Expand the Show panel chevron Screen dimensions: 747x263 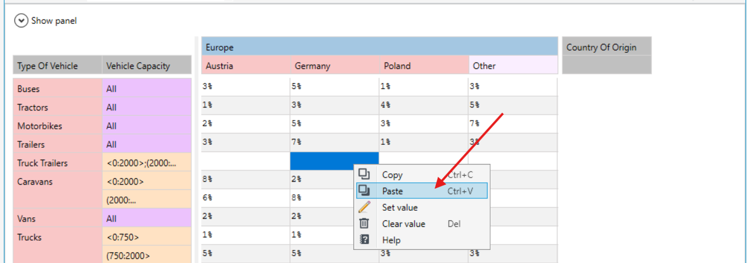click(x=21, y=21)
